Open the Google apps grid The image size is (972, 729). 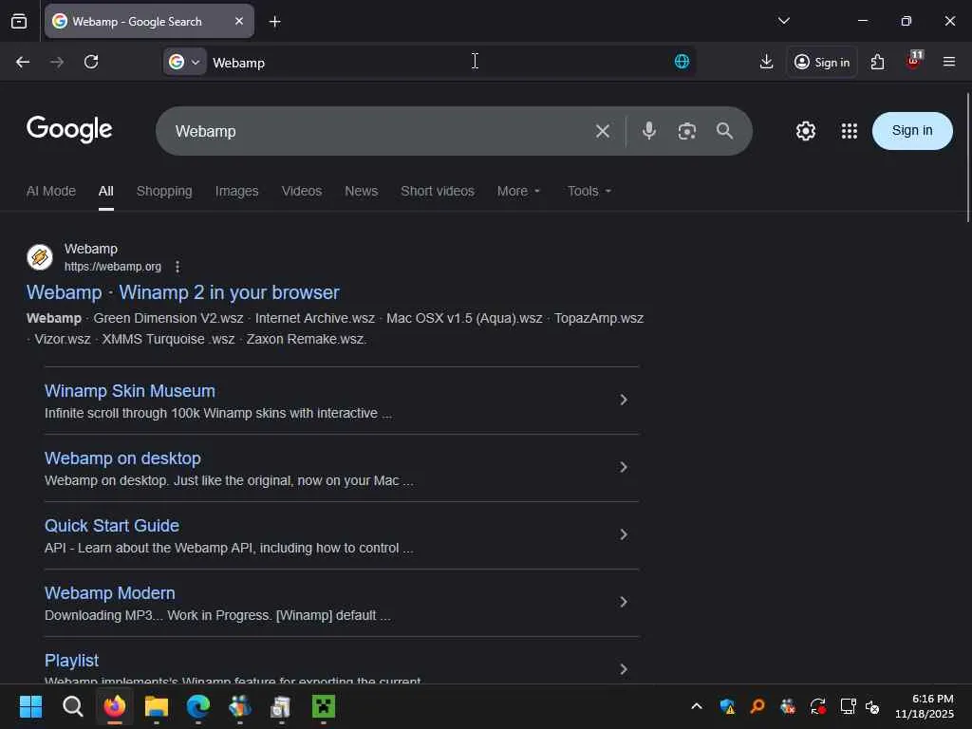850,131
